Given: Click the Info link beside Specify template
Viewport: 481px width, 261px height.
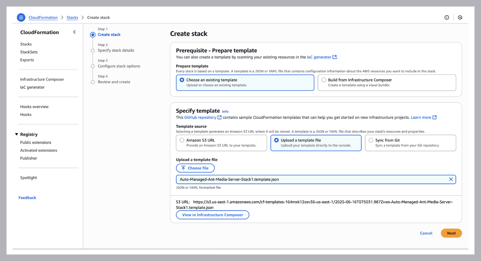Looking at the screenshot, I should (x=225, y=112).
